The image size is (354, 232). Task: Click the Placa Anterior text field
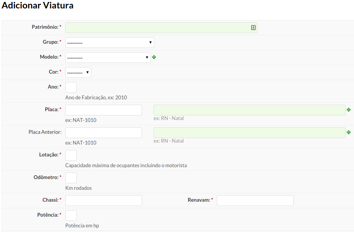coord(104,133)
